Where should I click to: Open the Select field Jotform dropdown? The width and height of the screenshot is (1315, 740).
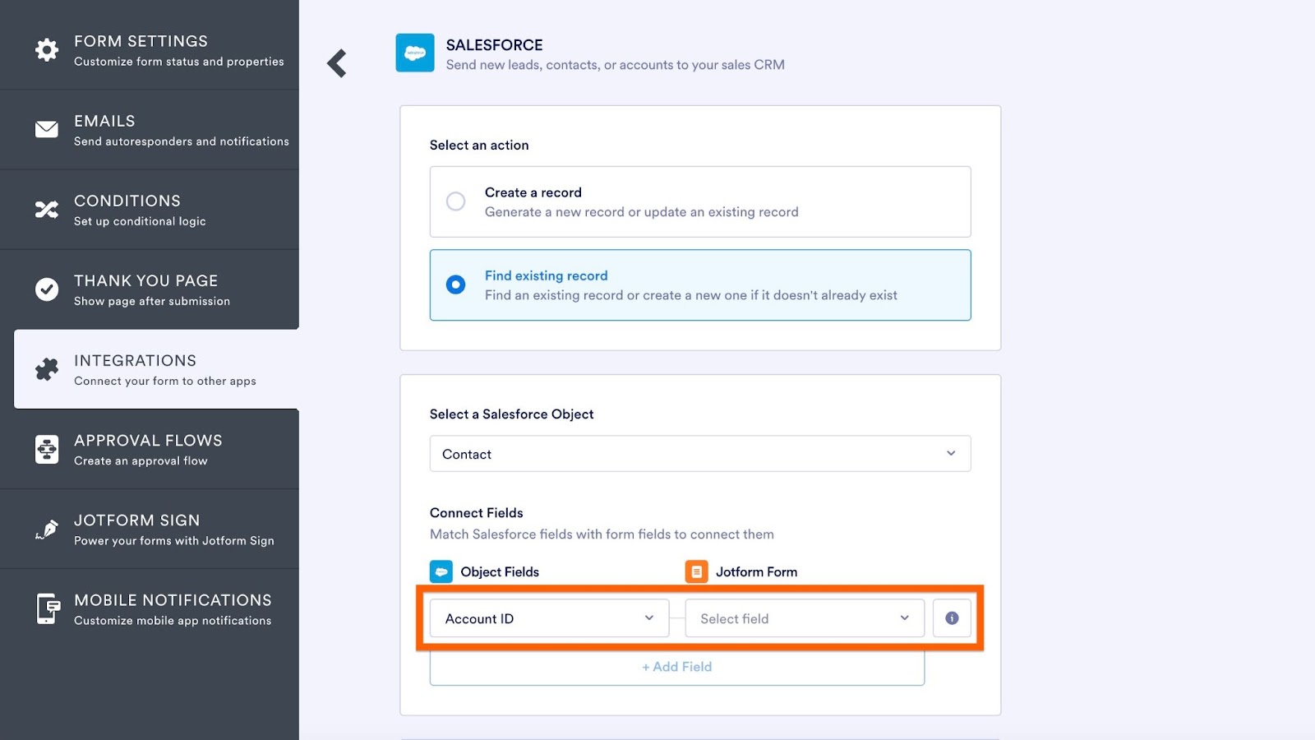(804, 618)
